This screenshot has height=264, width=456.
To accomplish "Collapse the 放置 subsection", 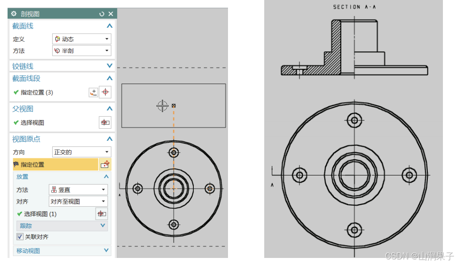I will [106, 177].
